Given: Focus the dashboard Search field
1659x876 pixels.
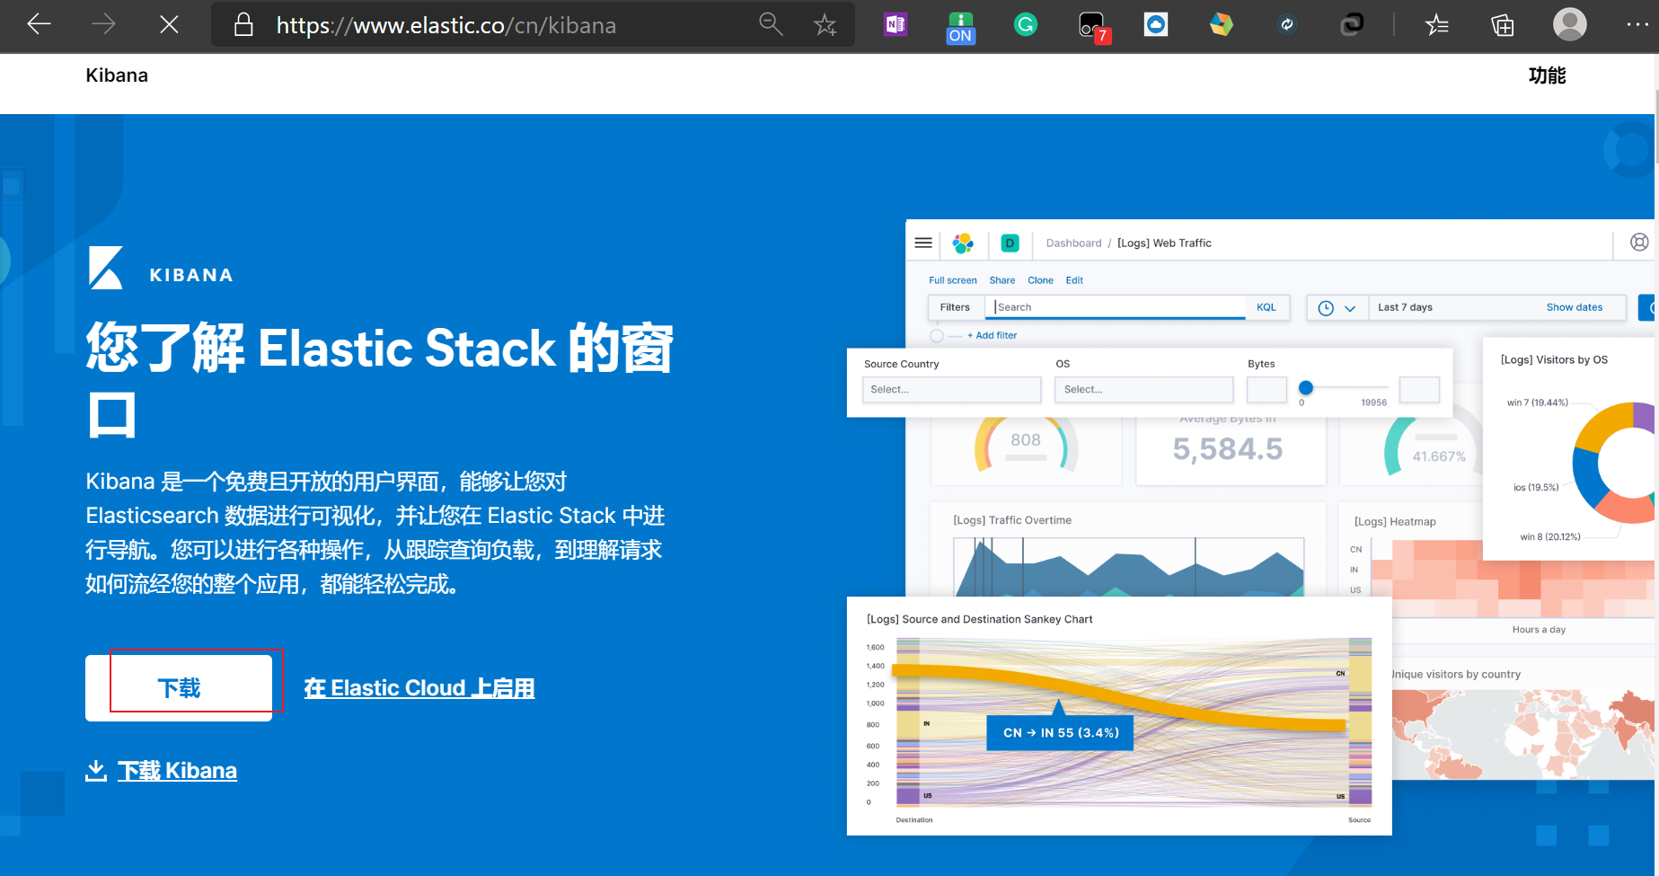Looking at the screenshot, I should 1115,307.
